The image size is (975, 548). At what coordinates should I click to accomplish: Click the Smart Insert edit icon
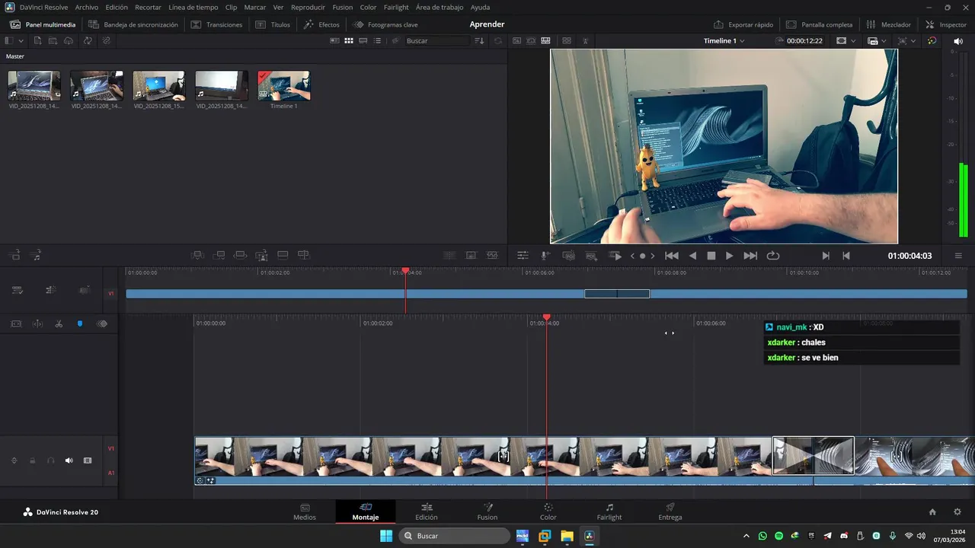197,255
